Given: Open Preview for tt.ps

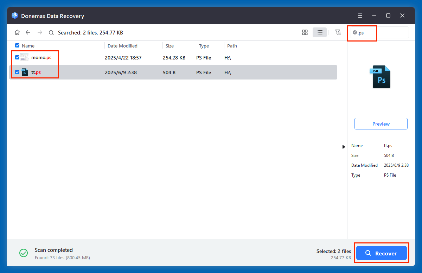Looking at the screenshot, I should pyautogui.click(x=381, y=123).
